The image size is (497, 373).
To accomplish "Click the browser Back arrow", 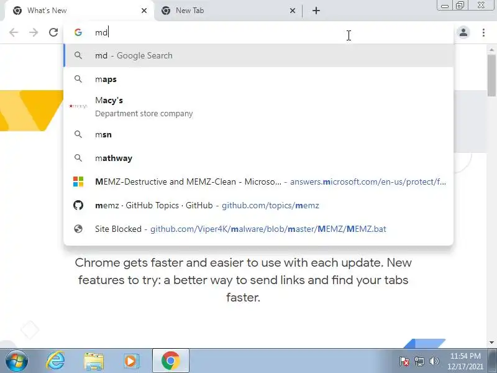I will coord(14,32).
